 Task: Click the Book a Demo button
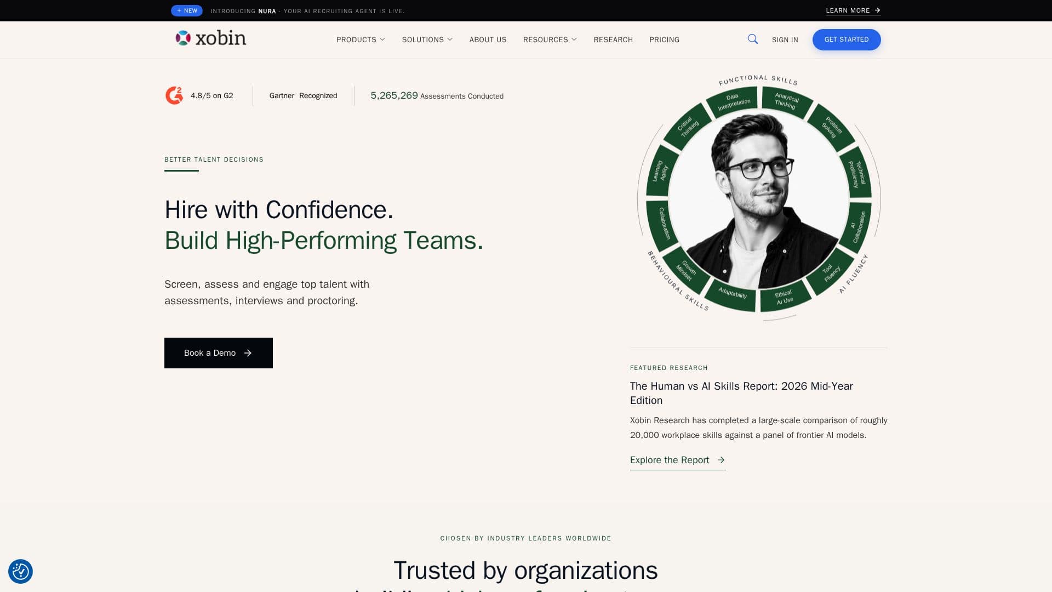point(219,353)
